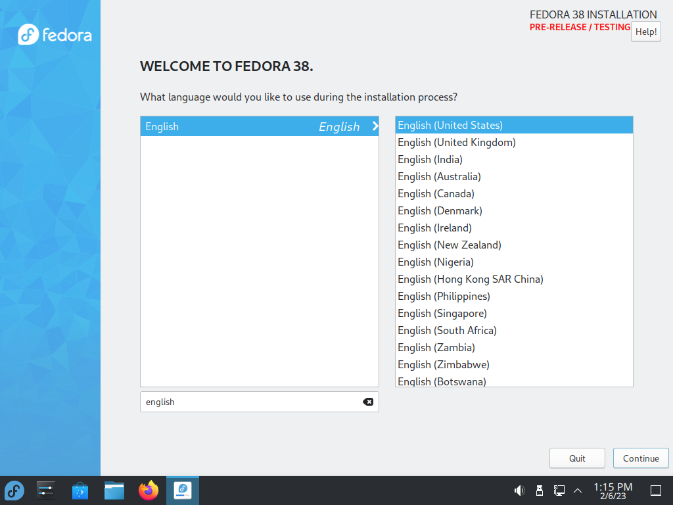Select English (Philippines) locale
Viewport: 673px width, 505px height.
[514, 297]
